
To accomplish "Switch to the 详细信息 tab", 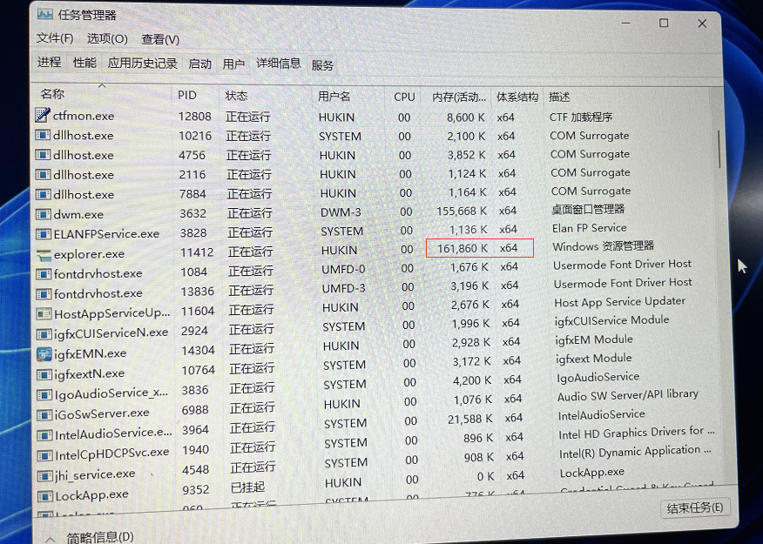I will tap(279, 64).
